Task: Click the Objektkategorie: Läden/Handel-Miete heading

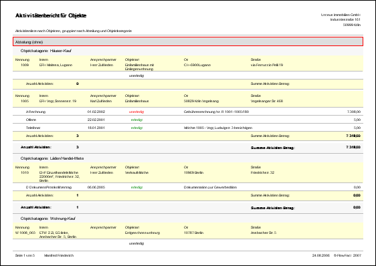Action: click(x=52, y=158)
